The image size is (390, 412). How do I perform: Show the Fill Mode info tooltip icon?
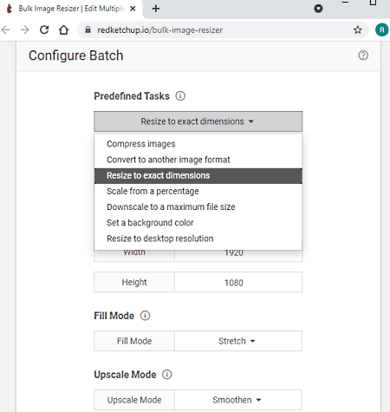coord(145,316)
